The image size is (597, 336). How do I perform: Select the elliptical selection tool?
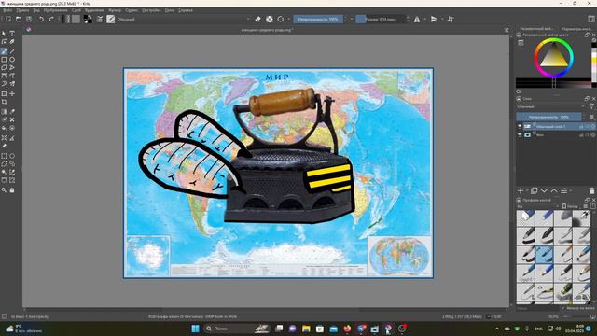12,156
